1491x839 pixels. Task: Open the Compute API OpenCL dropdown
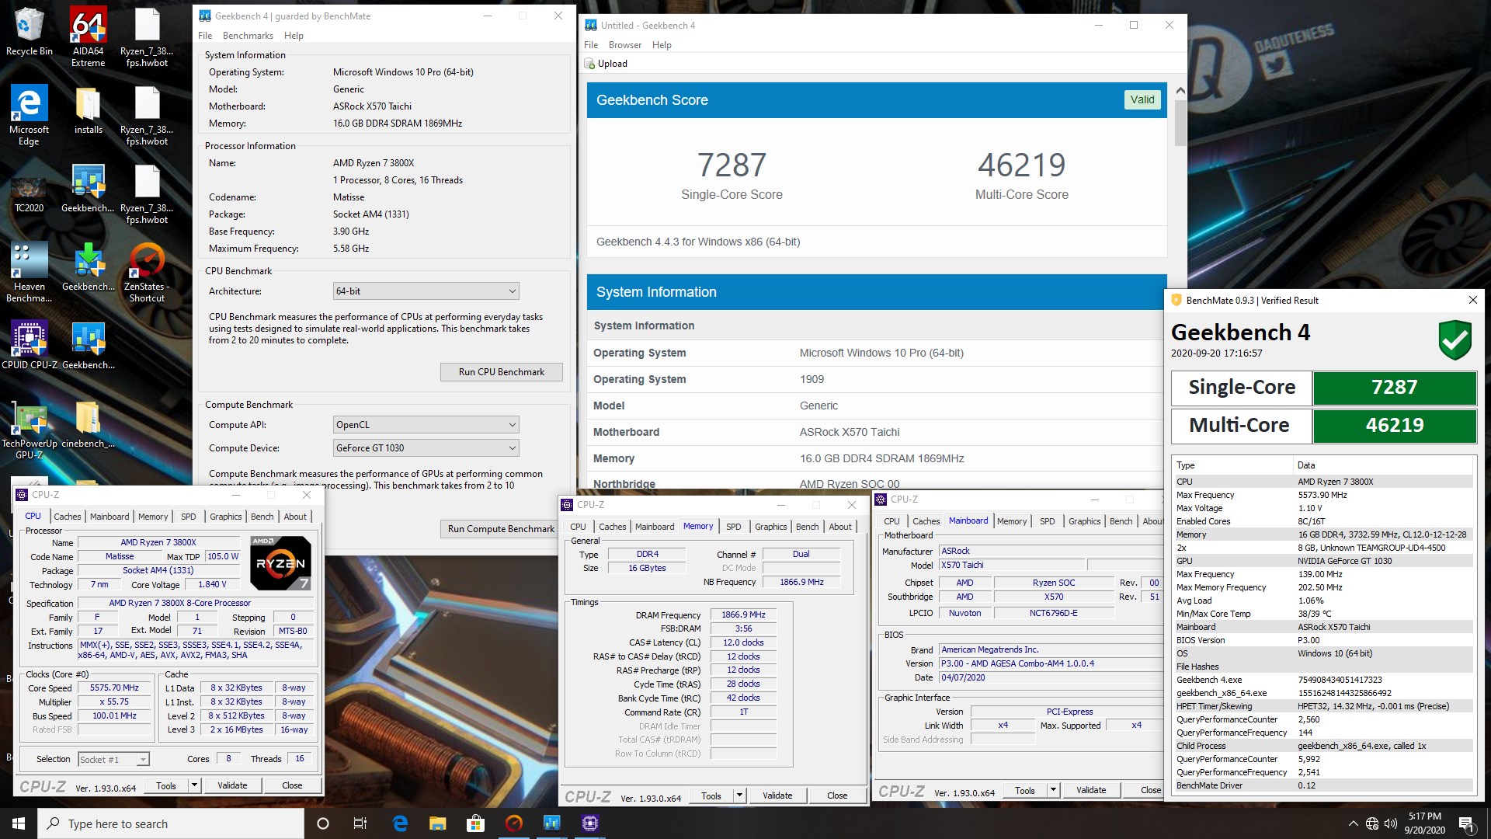426,425
